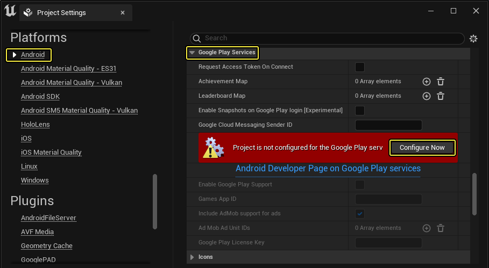The height and width of the screenshot is (268, 489).
Task: Toggle Enable Google Play Support checkbox
Action: (359, 185)
